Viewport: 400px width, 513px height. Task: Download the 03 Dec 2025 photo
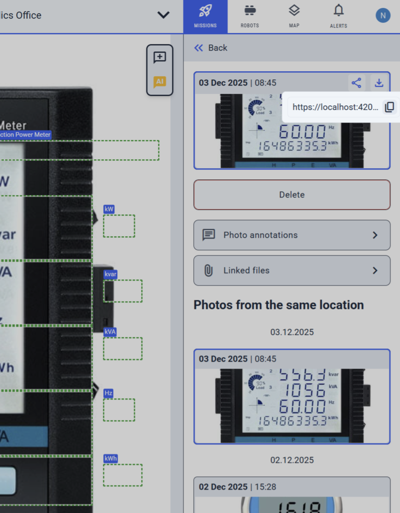(x=379, y=83)
